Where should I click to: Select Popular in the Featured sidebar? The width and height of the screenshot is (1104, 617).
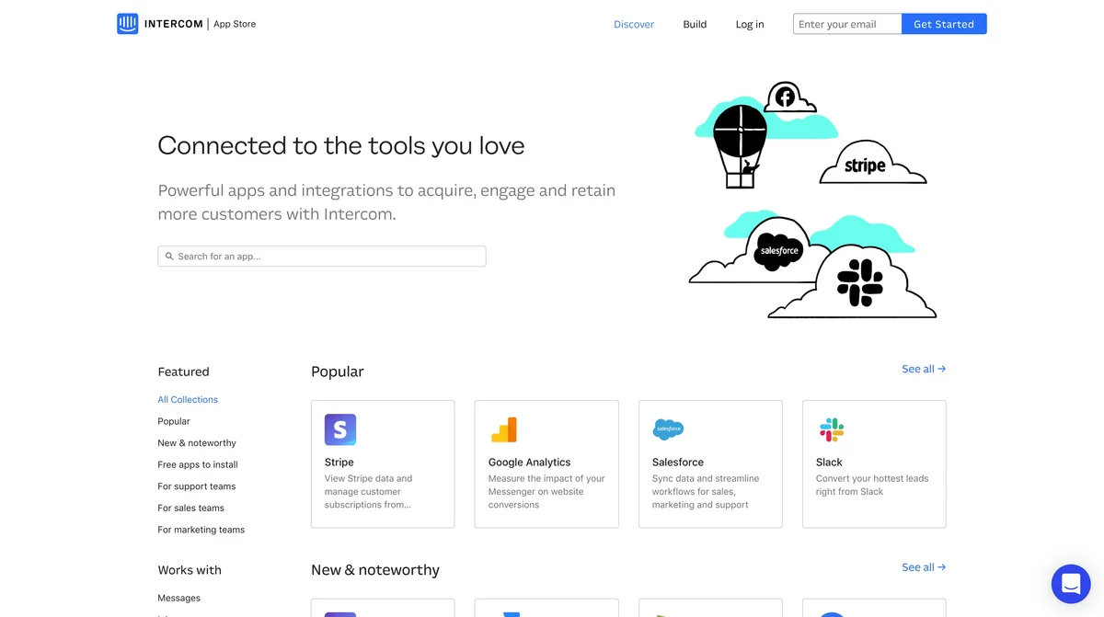173,420
